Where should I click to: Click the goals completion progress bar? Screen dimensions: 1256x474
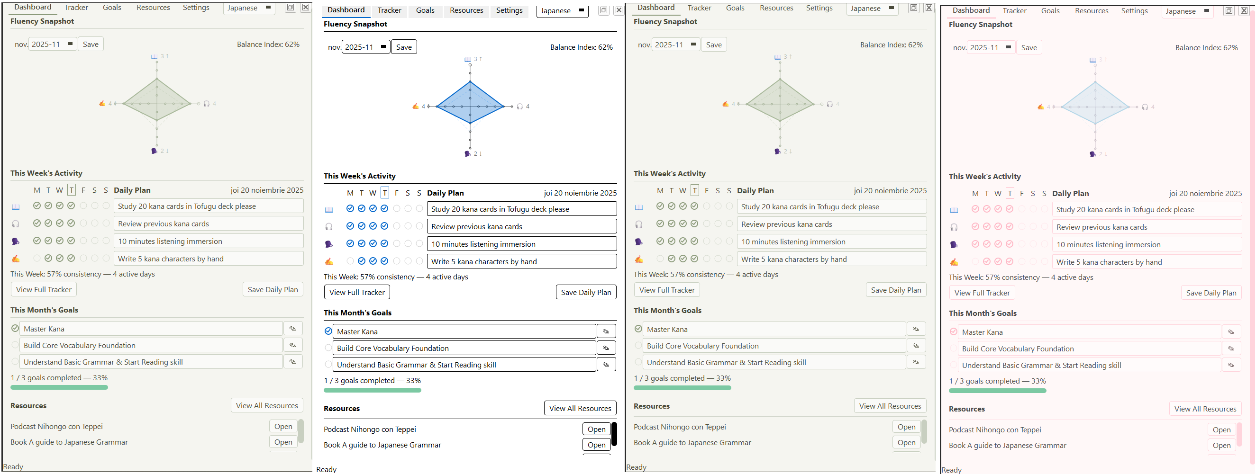click(x=58, y=387)
